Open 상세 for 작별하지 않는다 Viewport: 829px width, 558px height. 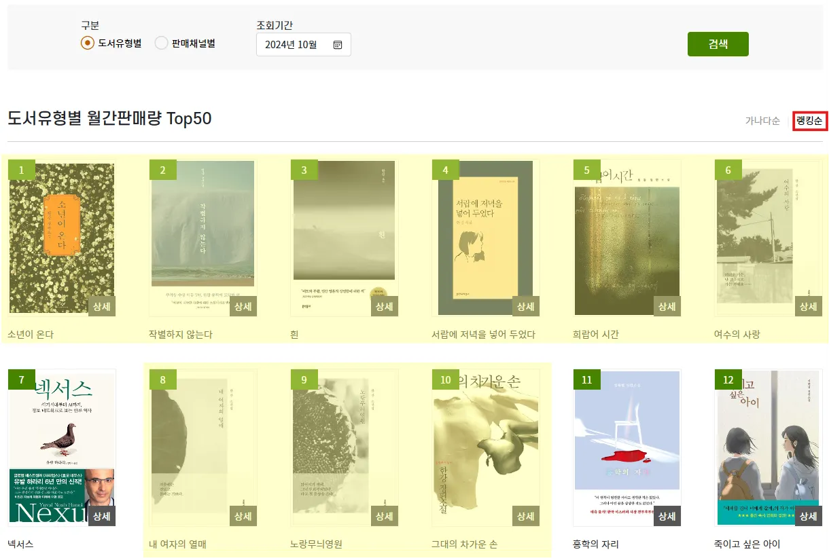coord(243,306)
